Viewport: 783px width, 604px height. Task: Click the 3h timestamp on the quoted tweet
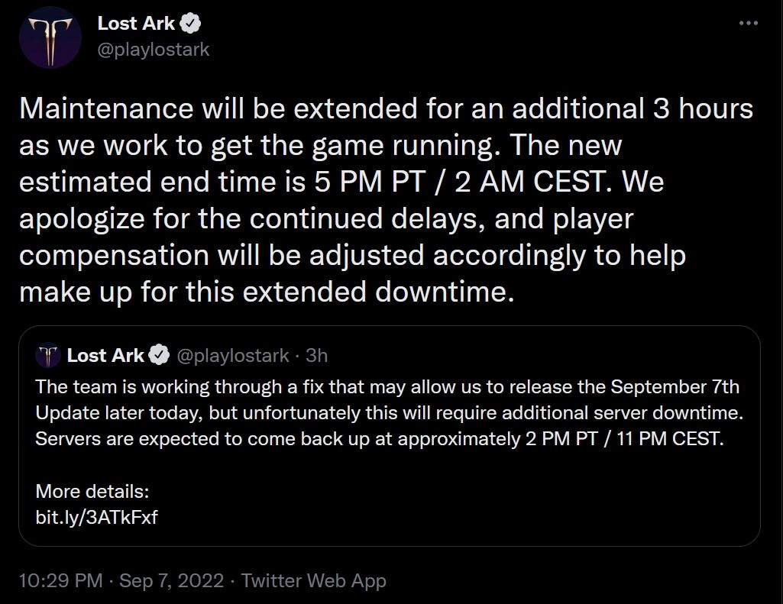tap(316, 356)
